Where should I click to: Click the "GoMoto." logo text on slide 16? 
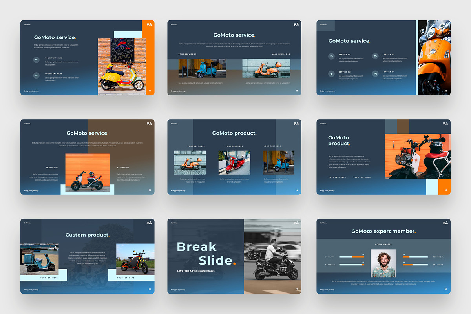pyautogui.click(x=27, y=223)
